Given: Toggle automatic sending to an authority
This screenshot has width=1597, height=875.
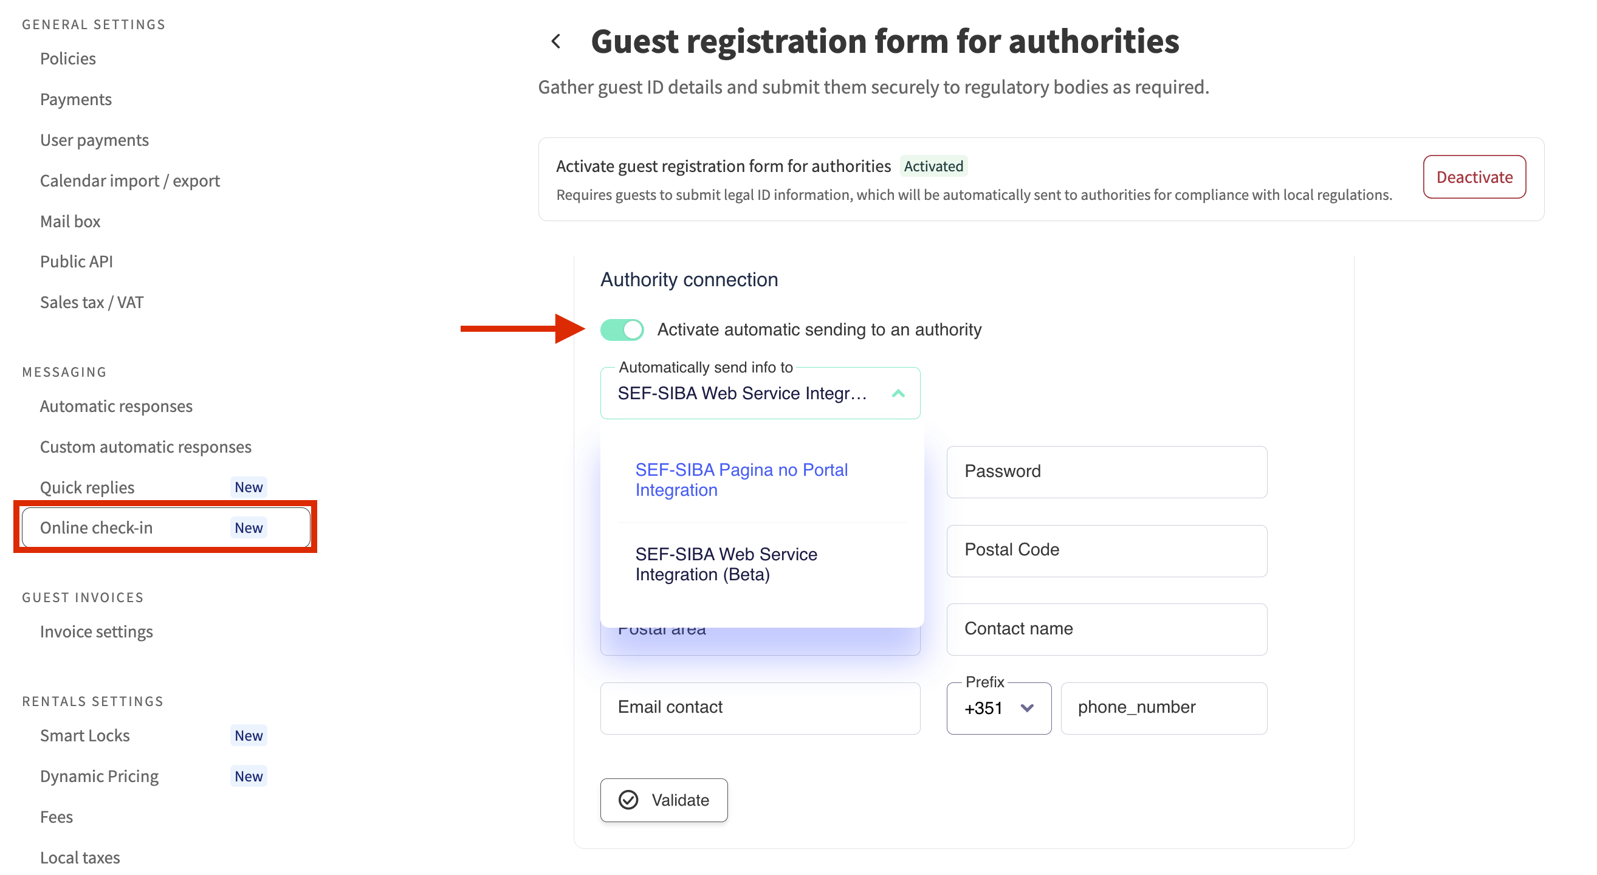Looking at the screenshot, I should pyautogui.click(x=622, y=330).
